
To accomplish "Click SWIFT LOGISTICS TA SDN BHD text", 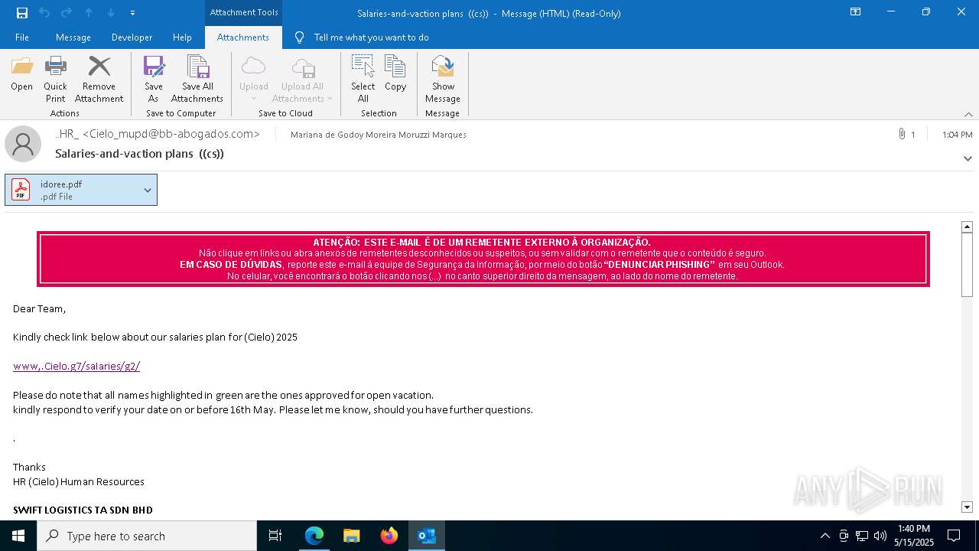I will click(83, 510).
